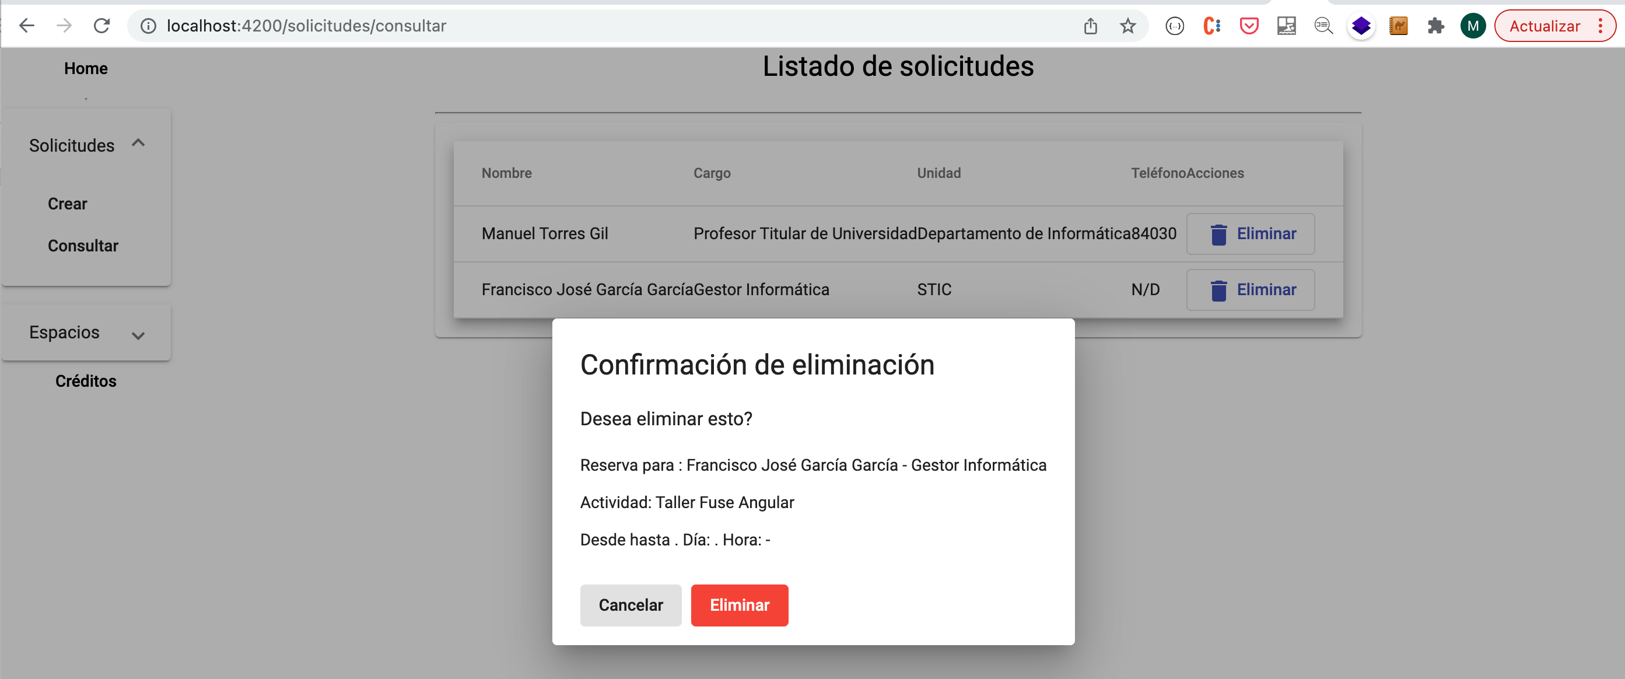Viewport: 1625px width, 679px height.
Task: Go back with the browser back arrow
Action: [26, 26]
